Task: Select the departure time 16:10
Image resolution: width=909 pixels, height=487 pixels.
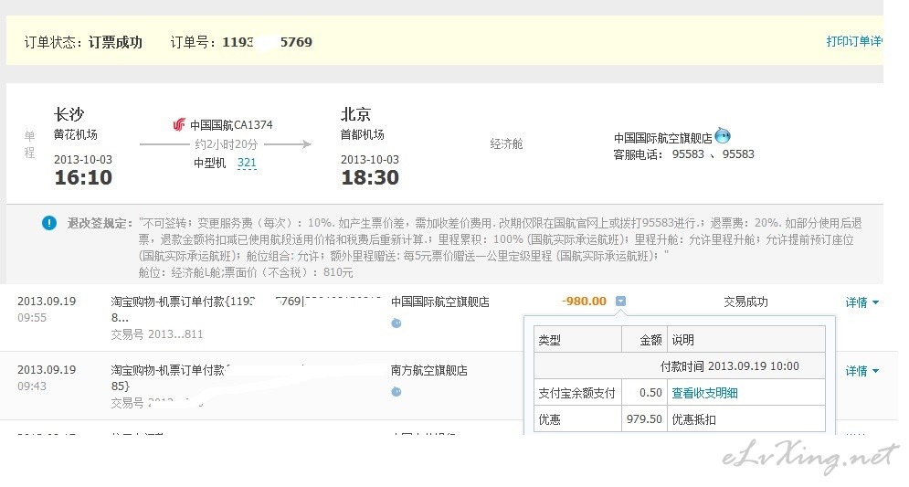Action: pyautogui.click(x=83, y=177)
